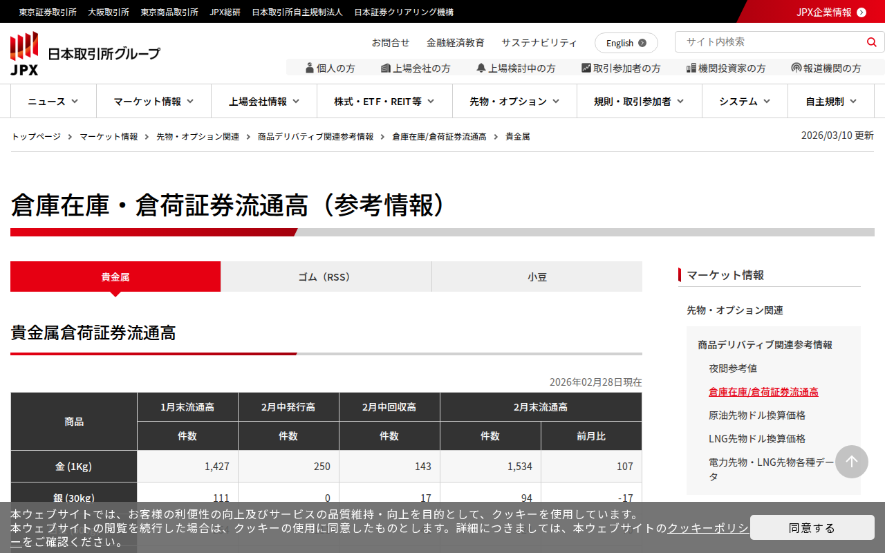The image size is (885, 553).
Task: Expand the マーケット情報 dropdown menu
Action: coord(153,102)
